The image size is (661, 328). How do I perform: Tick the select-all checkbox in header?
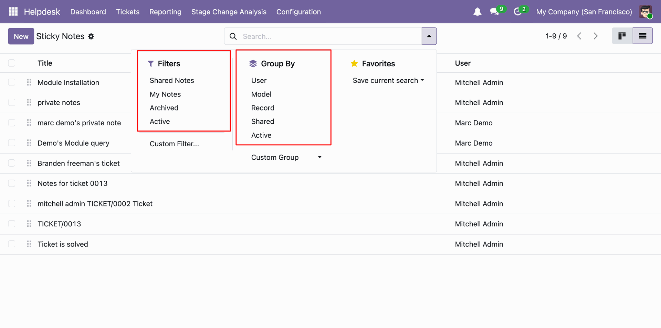pos(12,63)
